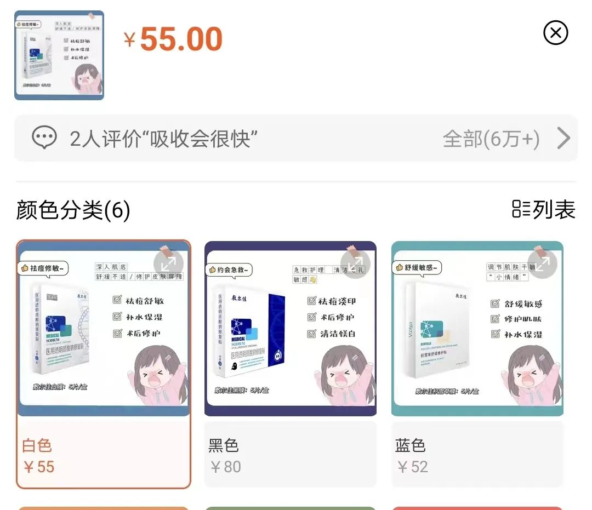
Task: Click the list layout icon beside 列表
Action: tap(521, 209)
